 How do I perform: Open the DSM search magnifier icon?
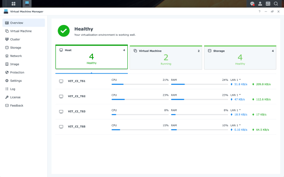click(x=276, y=3)
